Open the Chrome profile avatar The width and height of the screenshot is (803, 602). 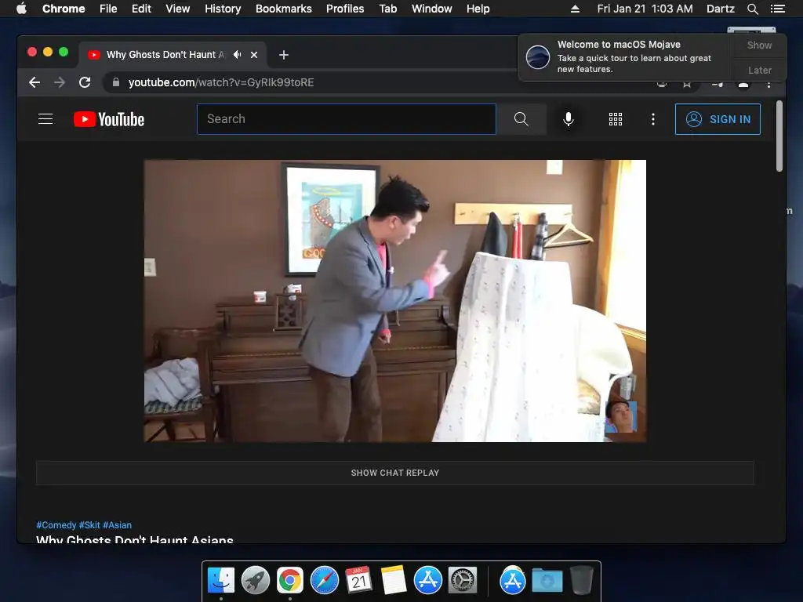[743, 84]
